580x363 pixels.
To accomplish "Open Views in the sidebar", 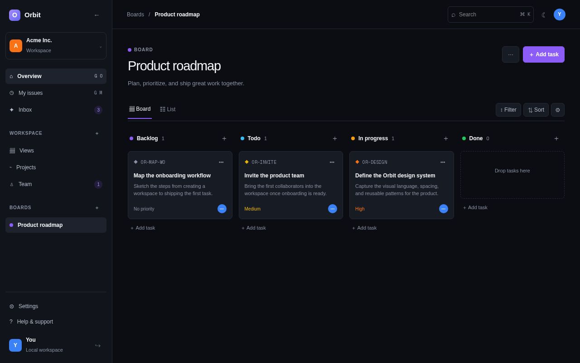I will pyautogui.click(x=56, y=151).
